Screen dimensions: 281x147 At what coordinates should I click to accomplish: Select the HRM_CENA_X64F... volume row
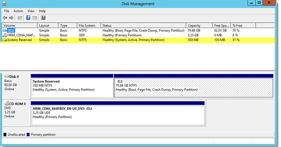point(138,35)
